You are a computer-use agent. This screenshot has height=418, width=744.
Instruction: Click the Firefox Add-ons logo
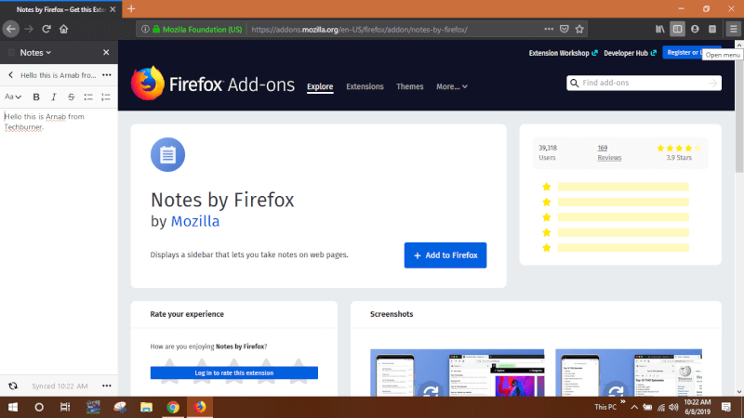click(213, 85)
